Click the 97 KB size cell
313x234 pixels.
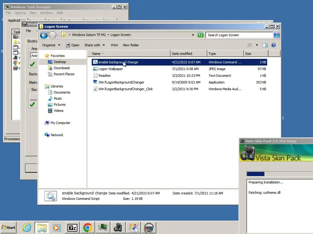pyautogui.click(x=262, y=69)
